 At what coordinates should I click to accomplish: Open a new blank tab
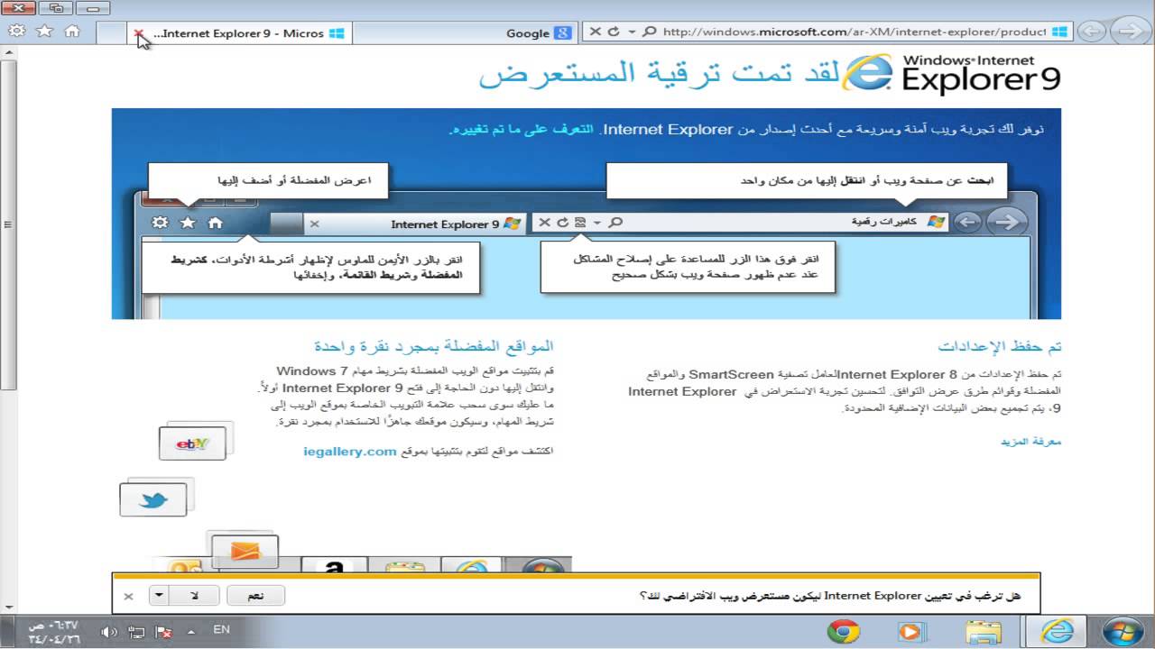point(110,32)
